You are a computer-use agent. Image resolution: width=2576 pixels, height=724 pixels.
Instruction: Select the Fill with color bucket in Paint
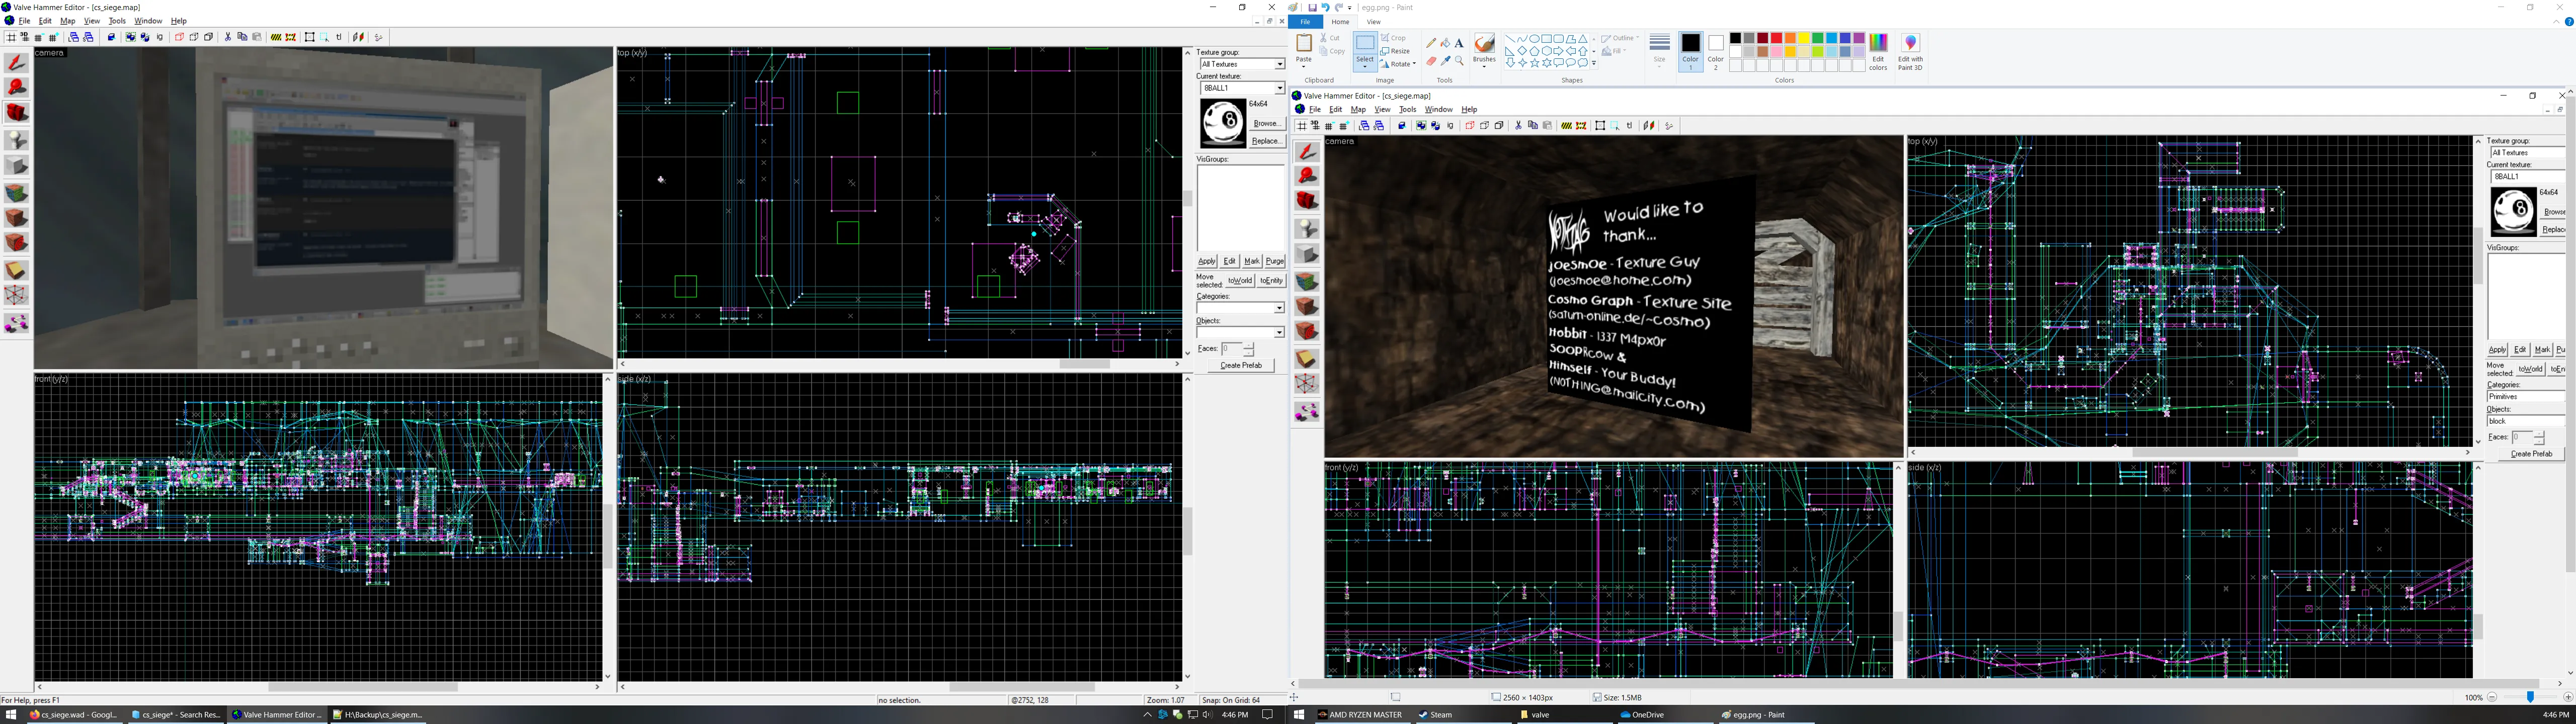(1445, 43)
